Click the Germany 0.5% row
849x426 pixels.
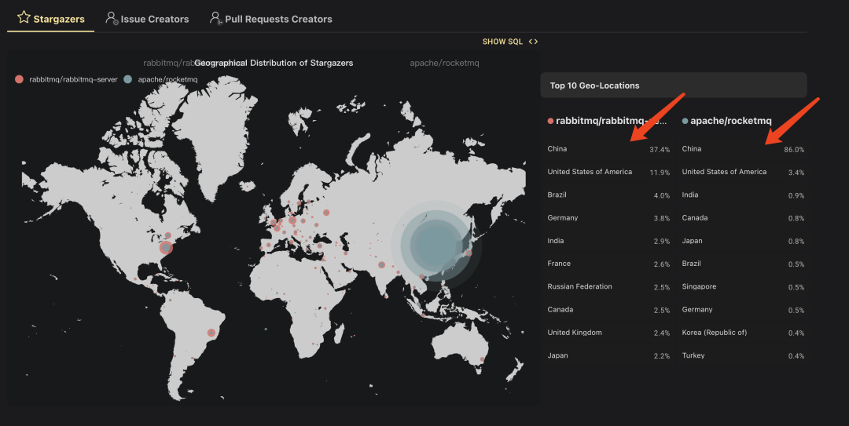coord(743,310)
